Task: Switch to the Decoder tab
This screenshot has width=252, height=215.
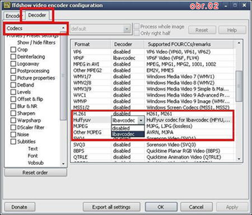Action: pyautogui.click(x=37, y=15)
